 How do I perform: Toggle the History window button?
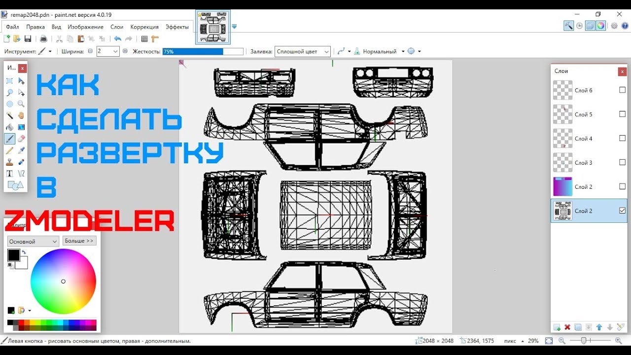(580, 26)
